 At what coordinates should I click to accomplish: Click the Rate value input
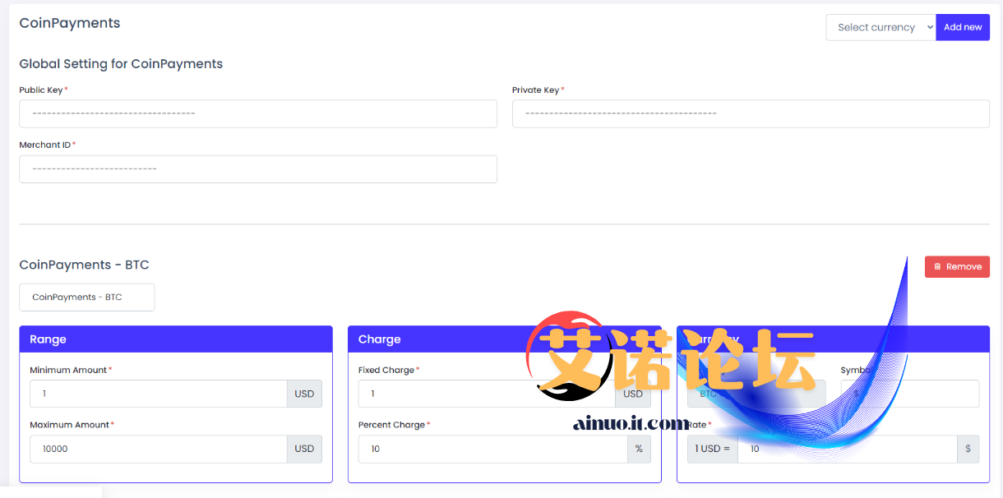pos(848,449)
